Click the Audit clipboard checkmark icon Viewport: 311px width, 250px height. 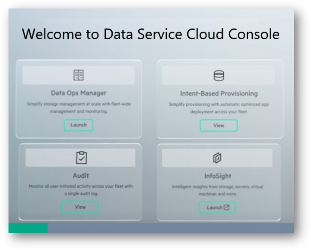click(x=81, y=157)
